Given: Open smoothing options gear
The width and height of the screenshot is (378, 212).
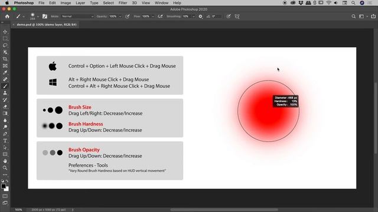Looking at the screenshot, I should click(200, 16).
